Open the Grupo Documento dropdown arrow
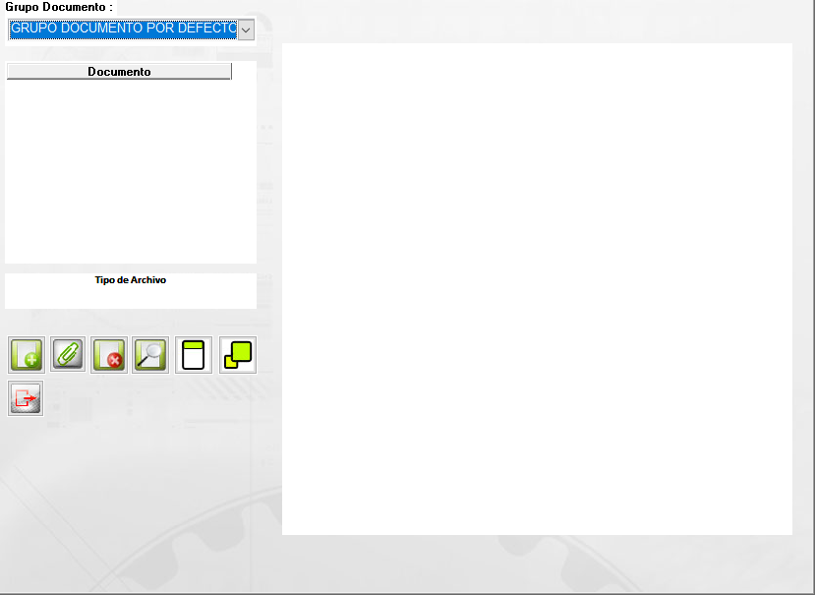This screenshot has height=595, width=815. click(x=246, y=30)
